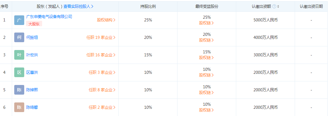The height and width of the screenshot is (116, 328).
Task: Click the 区 avatar icon for 区惠洪
Action: pos(19,73)
